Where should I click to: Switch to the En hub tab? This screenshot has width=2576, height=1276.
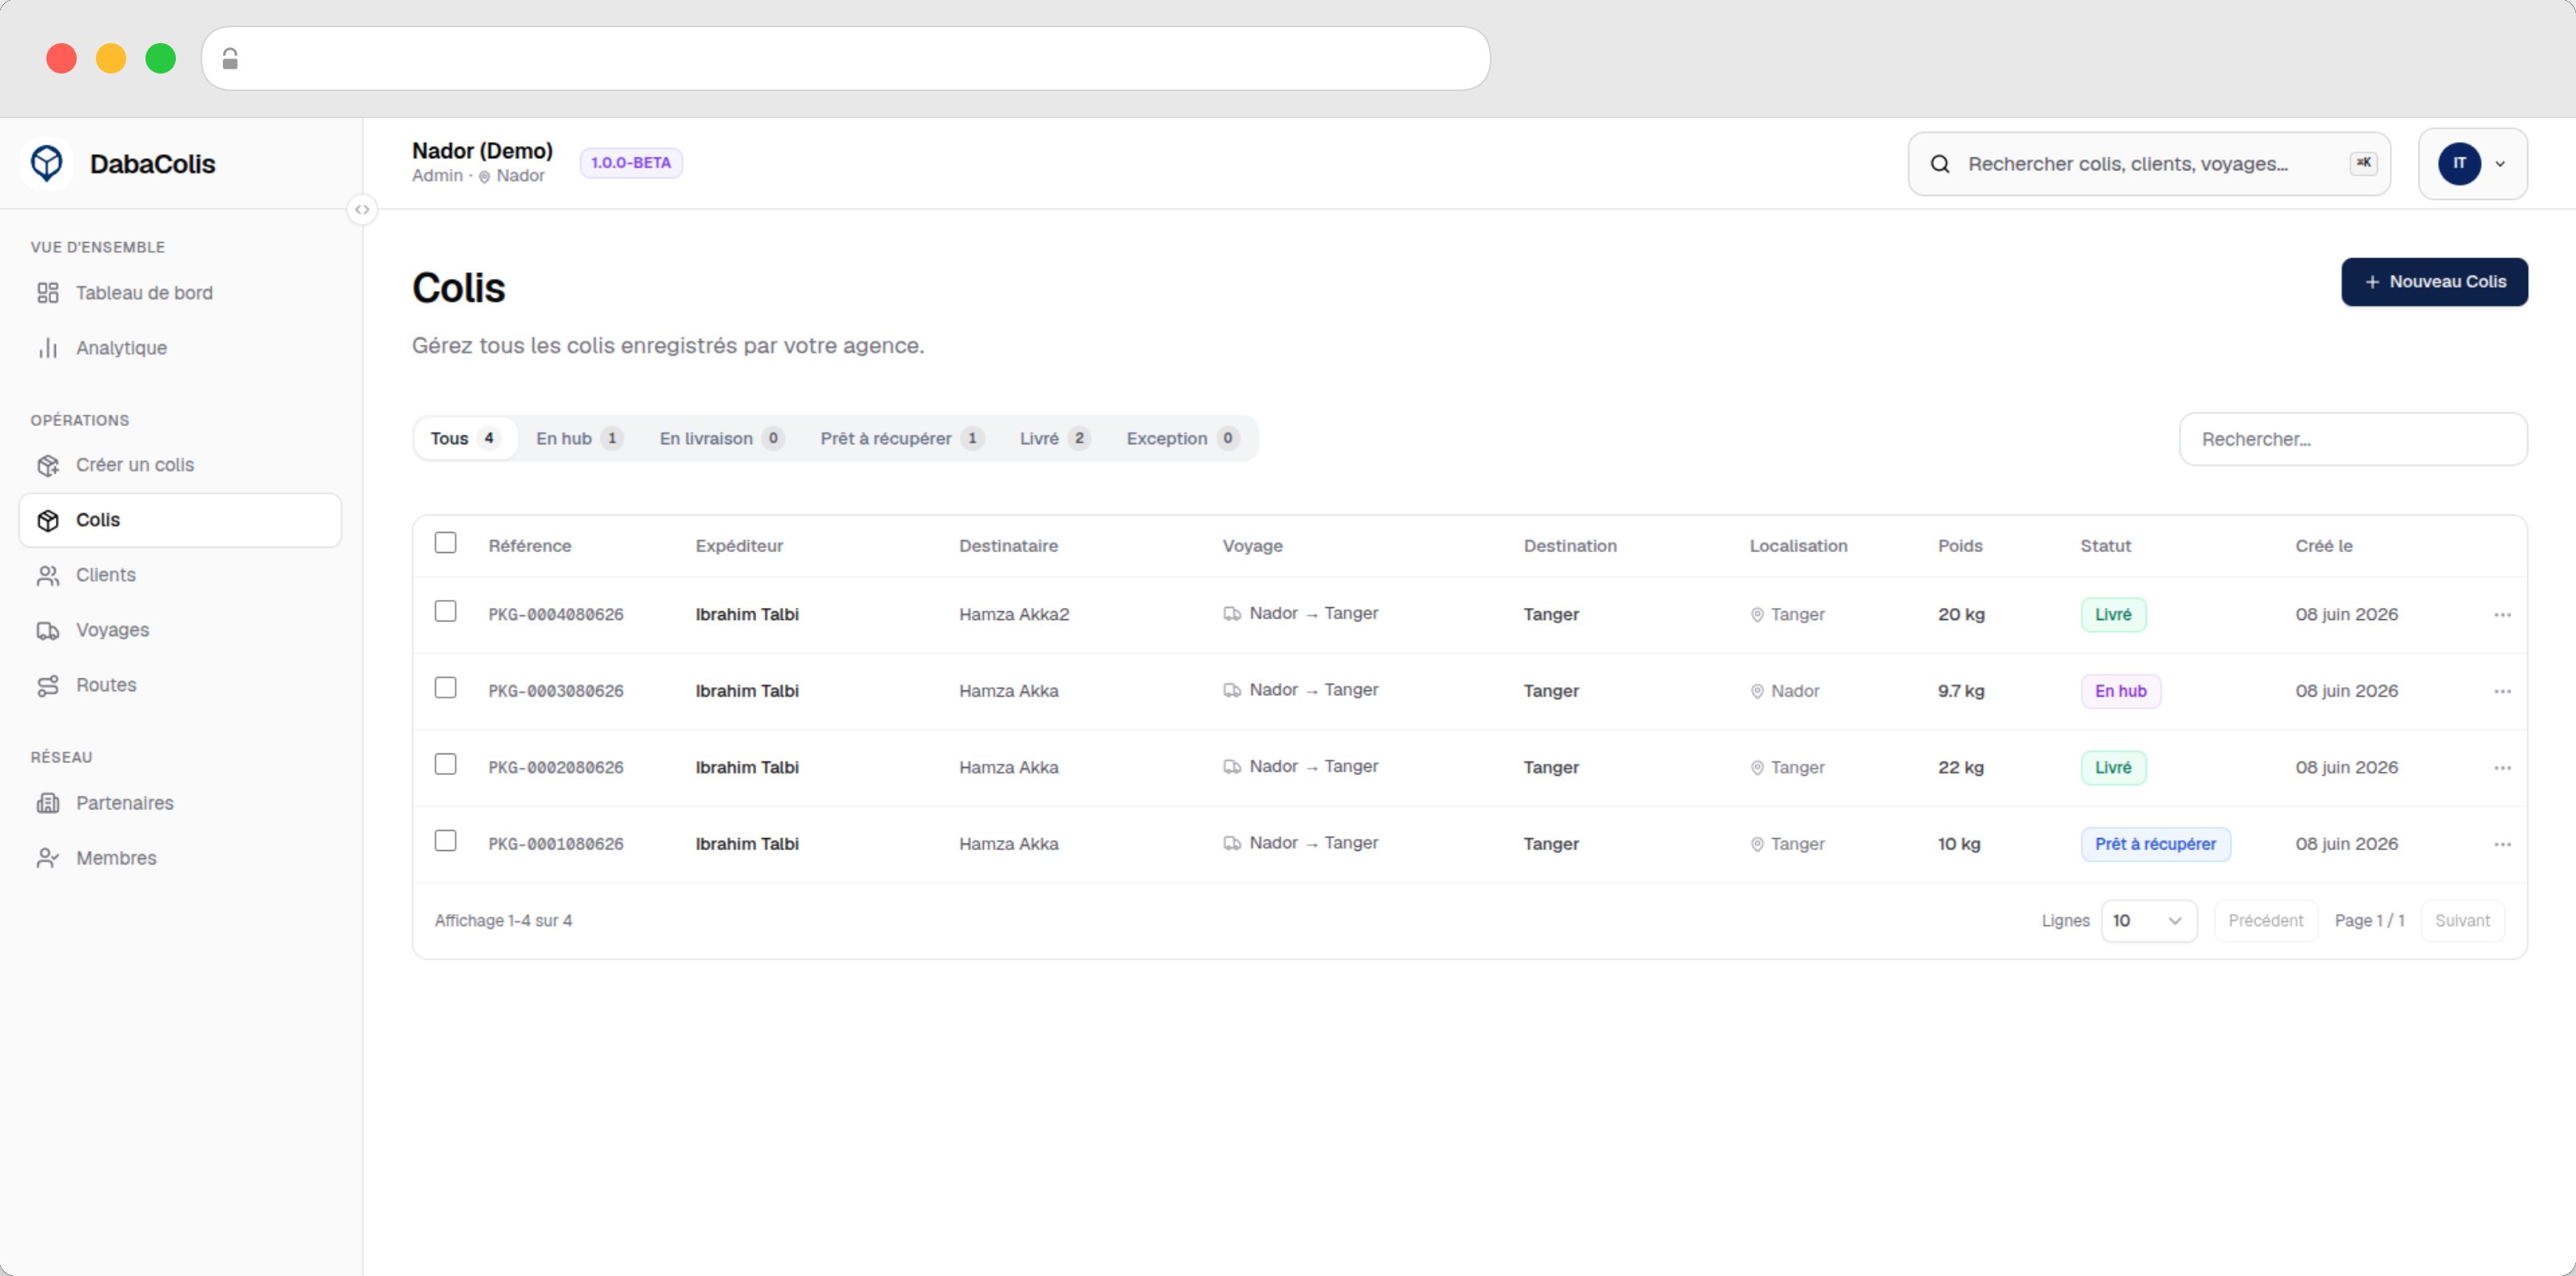click(579, 439)
